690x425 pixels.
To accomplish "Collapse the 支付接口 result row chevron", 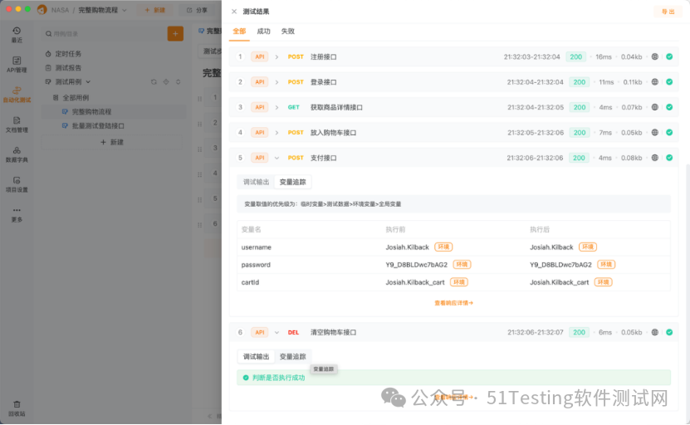I will (x=276, y=158).
